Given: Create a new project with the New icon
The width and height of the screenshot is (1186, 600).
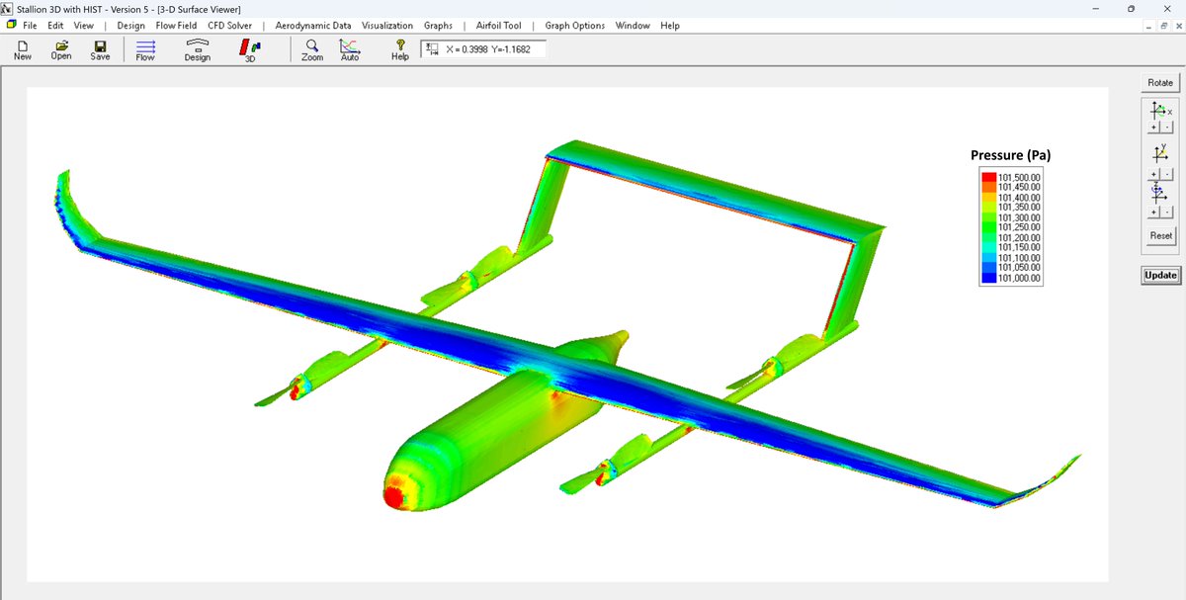Looking at the screenshot, I should (x=21, y=47).
